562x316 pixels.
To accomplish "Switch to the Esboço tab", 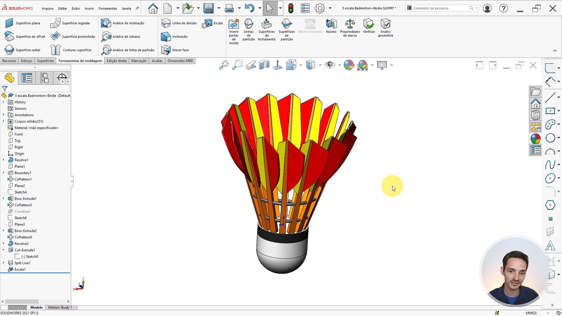I will pos(27,61).
